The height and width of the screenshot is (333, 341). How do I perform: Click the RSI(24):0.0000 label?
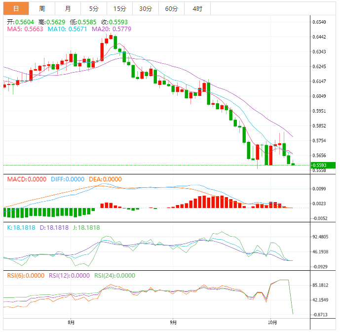coord(114,276)
